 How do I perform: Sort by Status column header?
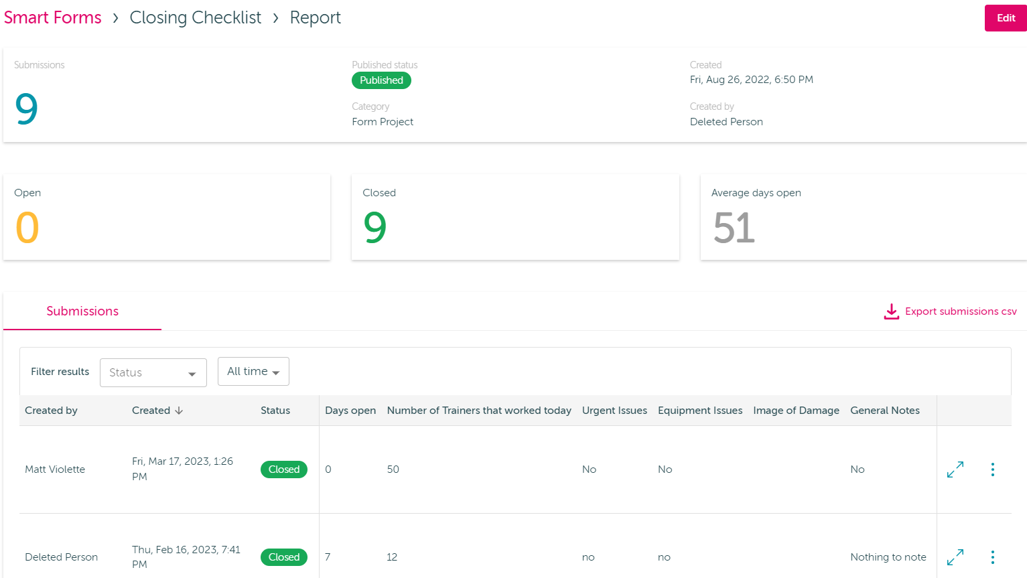click(275, 411)
